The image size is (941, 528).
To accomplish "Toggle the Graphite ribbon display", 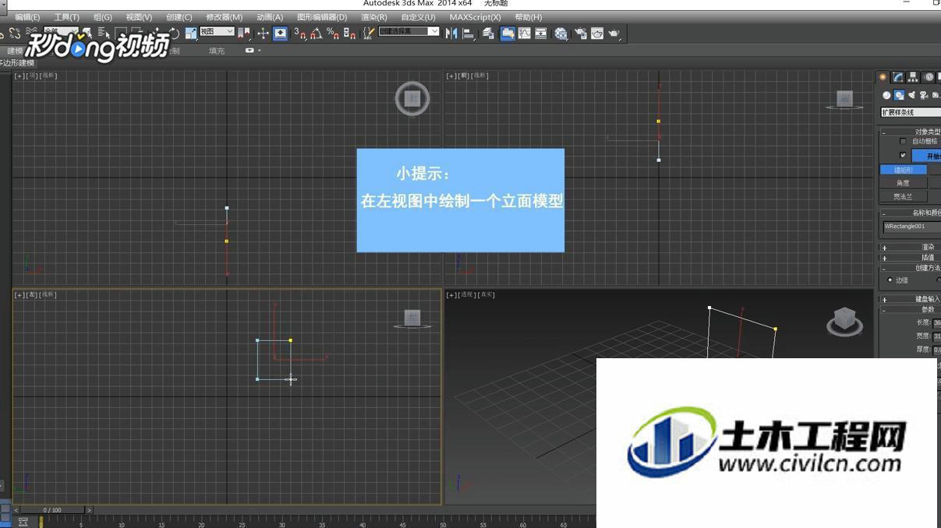I will click(508, 33).
